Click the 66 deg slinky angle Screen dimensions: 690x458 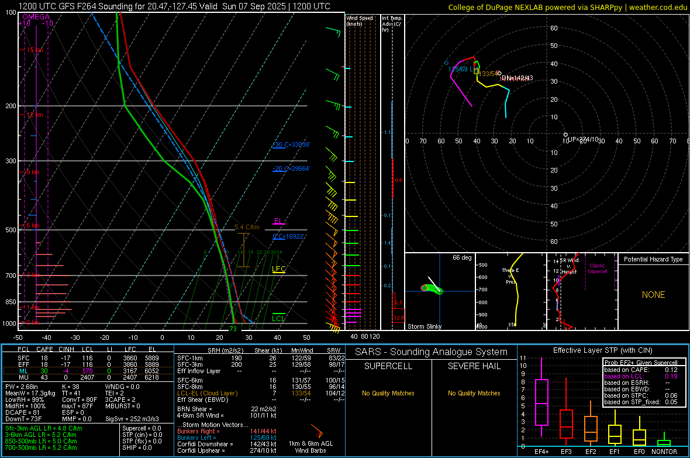tap(461, 257)
